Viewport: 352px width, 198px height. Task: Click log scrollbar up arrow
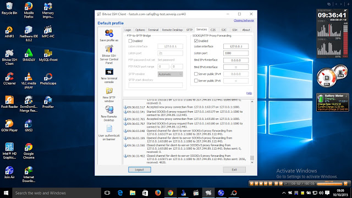tap(252, 102)
